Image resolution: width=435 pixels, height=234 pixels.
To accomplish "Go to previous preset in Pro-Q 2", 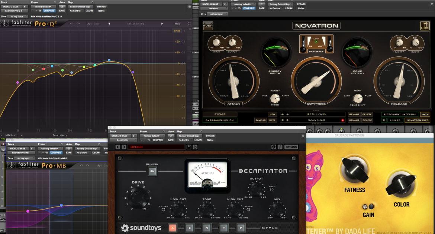I will [x=109, y=23].
